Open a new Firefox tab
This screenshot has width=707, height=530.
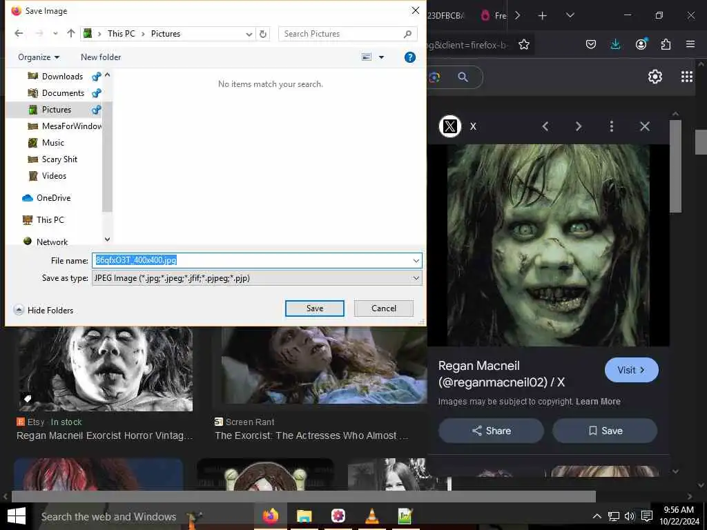click(543, 16)
